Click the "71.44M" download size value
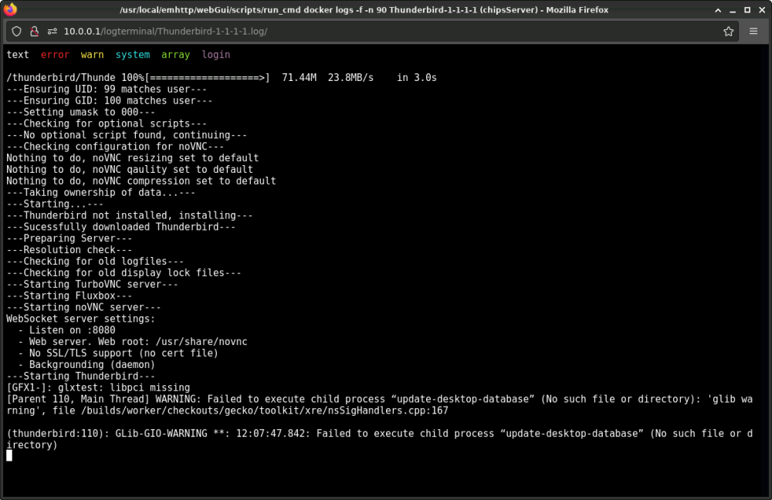Viewport: 772px width, 500px height. pos(299,78)
